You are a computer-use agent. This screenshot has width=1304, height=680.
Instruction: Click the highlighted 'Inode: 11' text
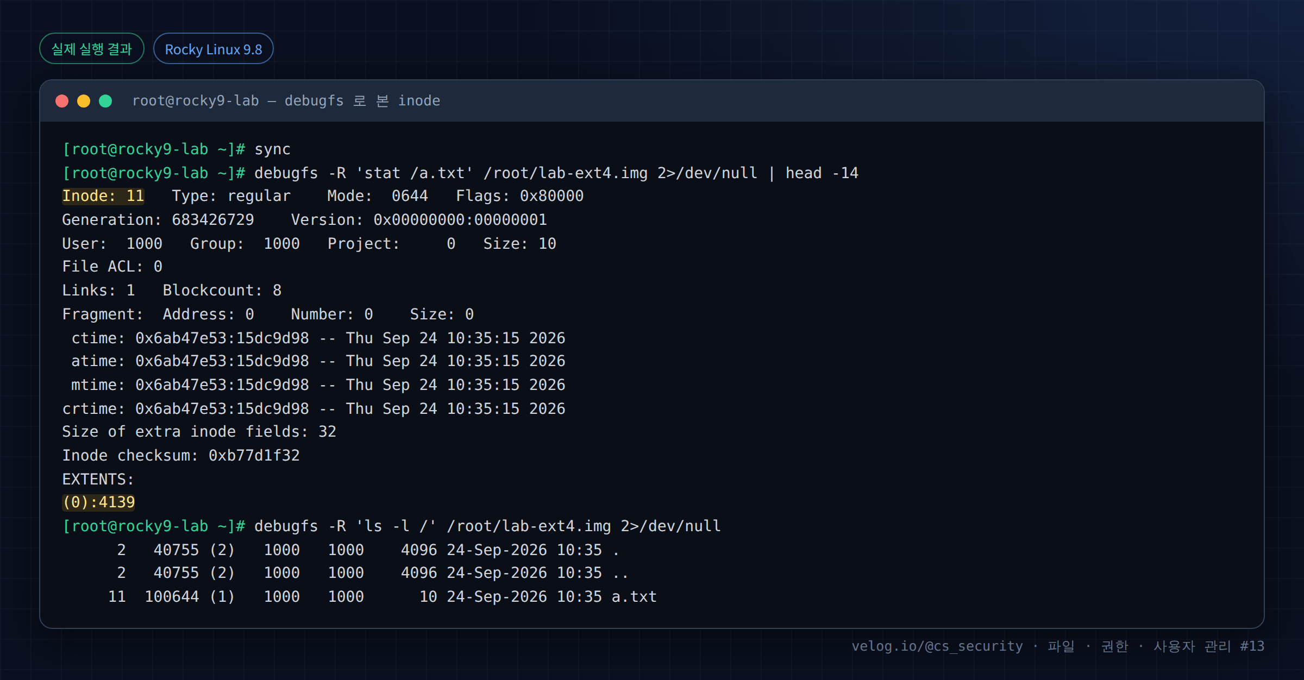[x=103, y=196]
